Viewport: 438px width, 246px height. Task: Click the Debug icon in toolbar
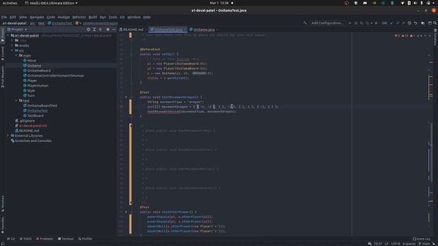click(356, 23)
